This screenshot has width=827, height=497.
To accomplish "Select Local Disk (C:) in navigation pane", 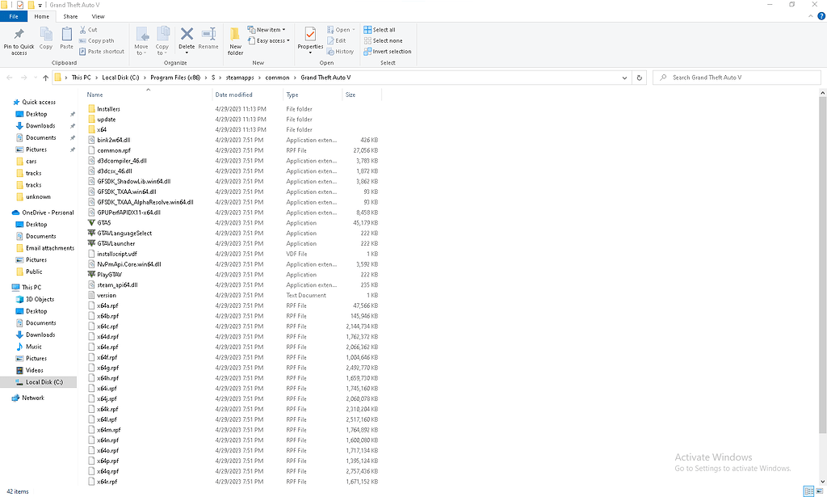I will 44,381.
